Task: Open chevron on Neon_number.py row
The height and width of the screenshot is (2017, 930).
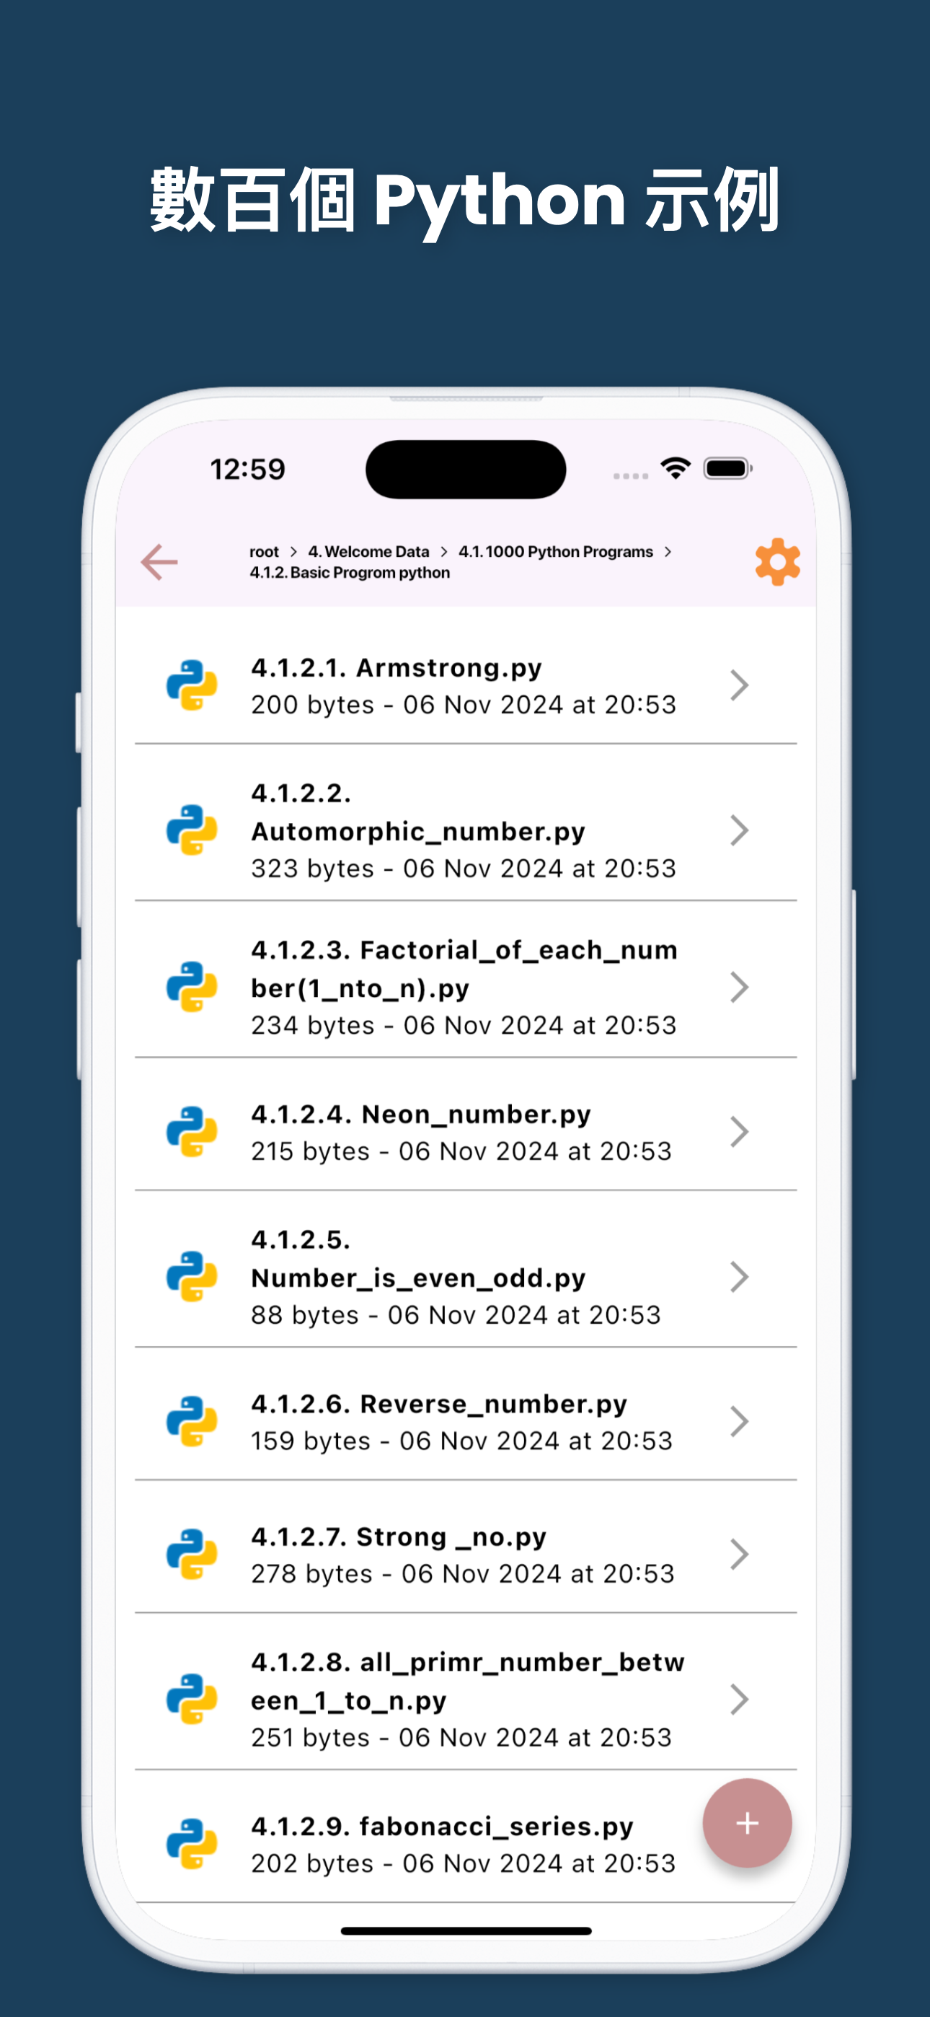Action: (x=739, y=1131)
